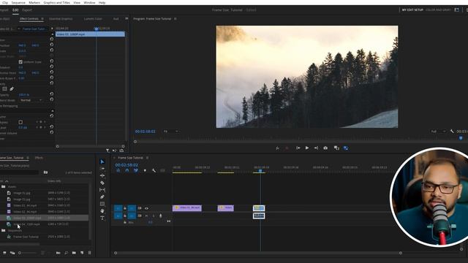Activate the Slip tool

click(x=102, y=190)
